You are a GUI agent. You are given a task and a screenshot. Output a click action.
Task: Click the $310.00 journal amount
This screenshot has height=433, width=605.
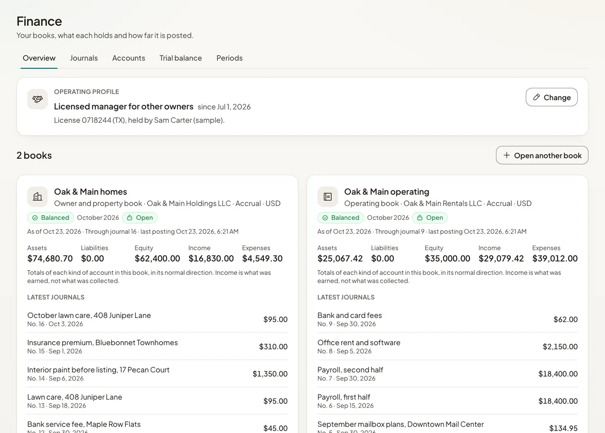273,346
